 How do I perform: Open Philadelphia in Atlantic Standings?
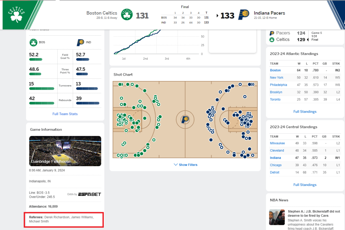click(278, 85)
